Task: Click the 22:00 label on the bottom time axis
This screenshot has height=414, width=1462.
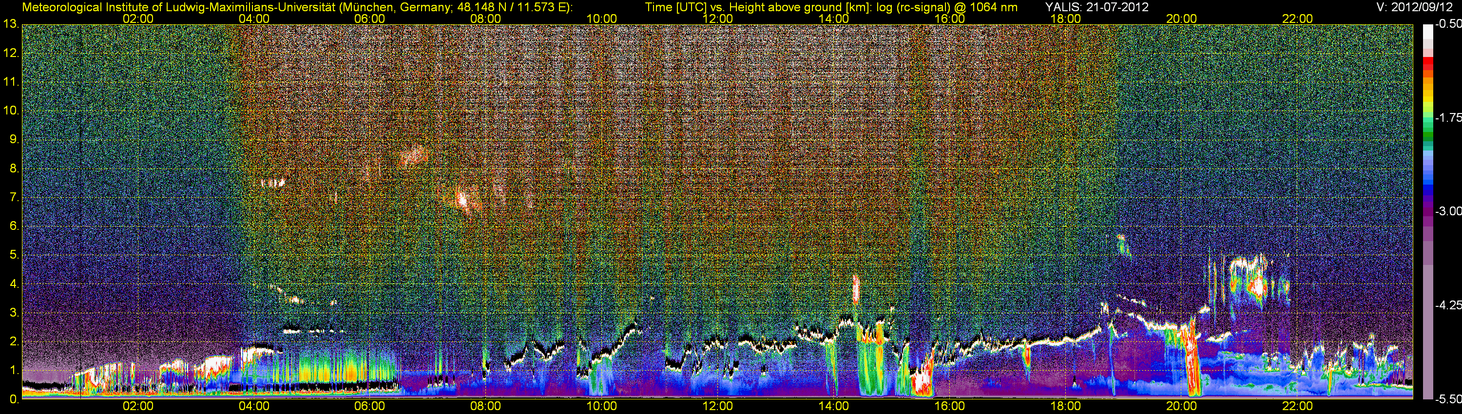Action: click(x=1297, y=406)
